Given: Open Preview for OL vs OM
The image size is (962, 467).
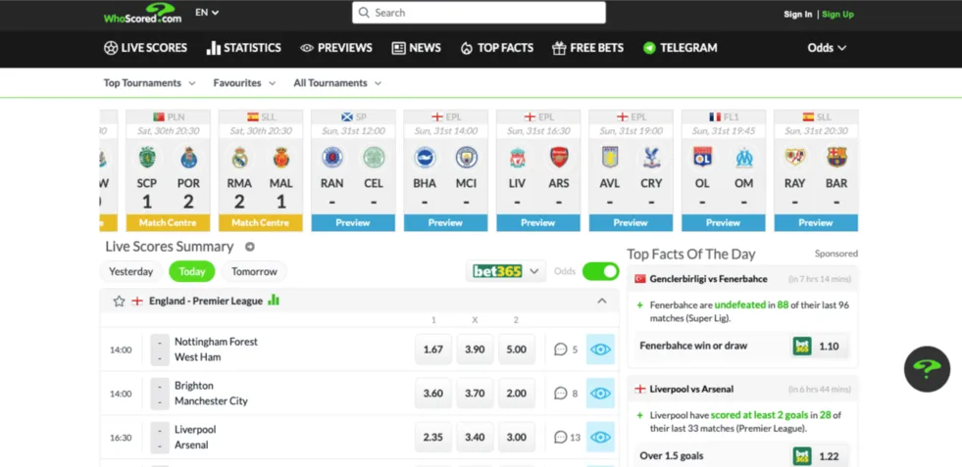Looking at the screenshot, I should click(724, 223).
